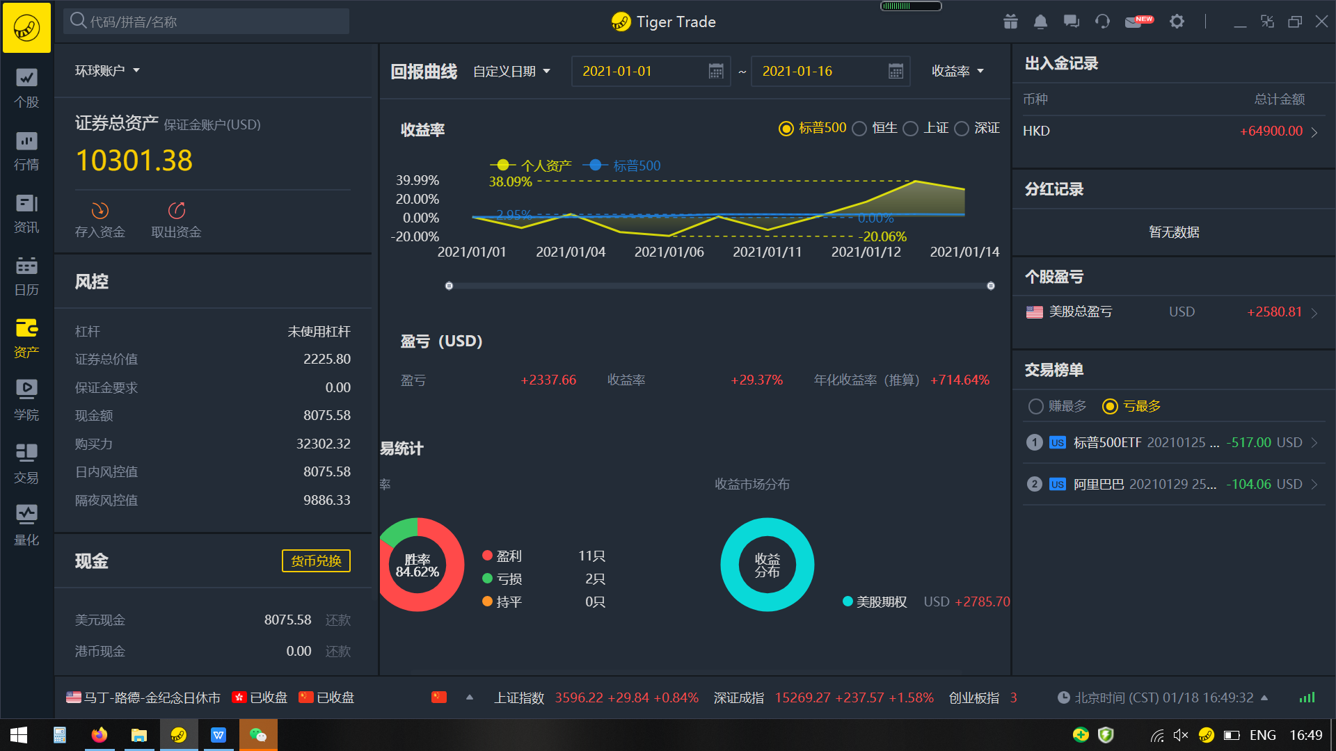Open the 个股 stock sidebar section
The height and width of the screenshot is (751, 1336).
tap(26, 88)
